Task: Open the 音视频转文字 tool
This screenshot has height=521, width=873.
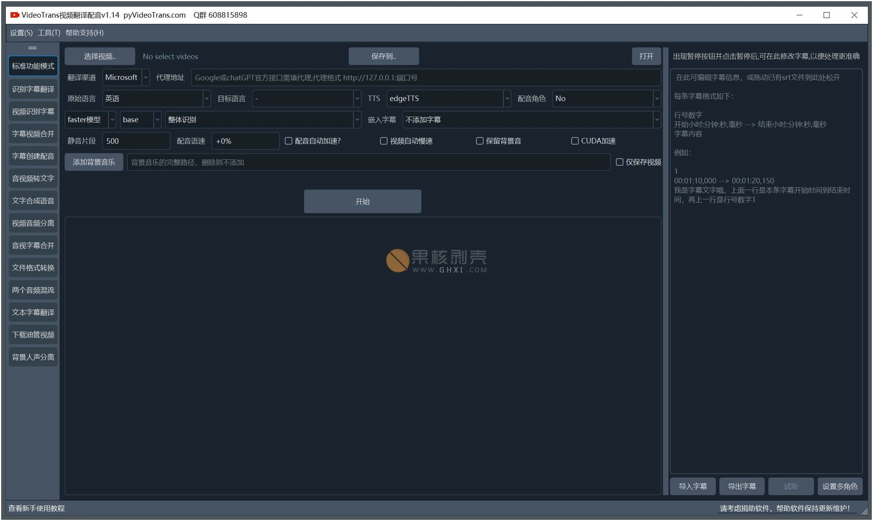Action: (33, 178)
